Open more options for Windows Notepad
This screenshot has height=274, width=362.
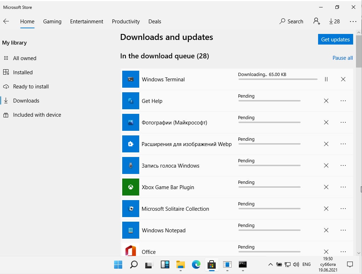click(343, 230)
